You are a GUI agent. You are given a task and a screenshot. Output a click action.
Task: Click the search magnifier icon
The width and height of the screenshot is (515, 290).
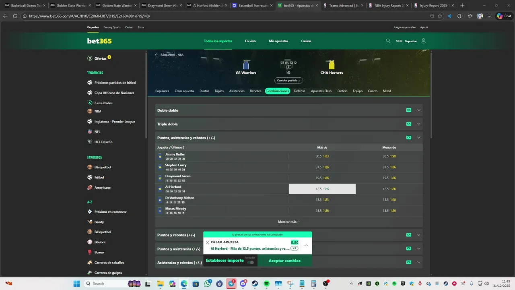(388, 41)
